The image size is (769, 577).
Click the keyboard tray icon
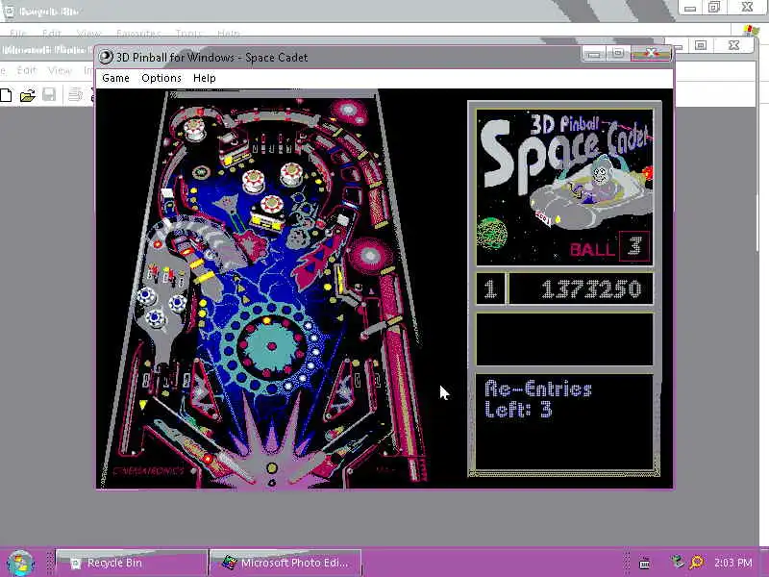click(645, 563)
